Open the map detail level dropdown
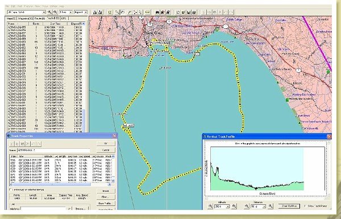Image resolution: width=341 pixels, height=219 pixels. coord(85,12)
